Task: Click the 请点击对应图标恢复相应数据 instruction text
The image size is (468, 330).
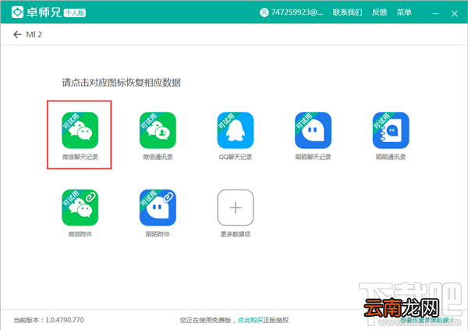Action: (x=121, y=83)
